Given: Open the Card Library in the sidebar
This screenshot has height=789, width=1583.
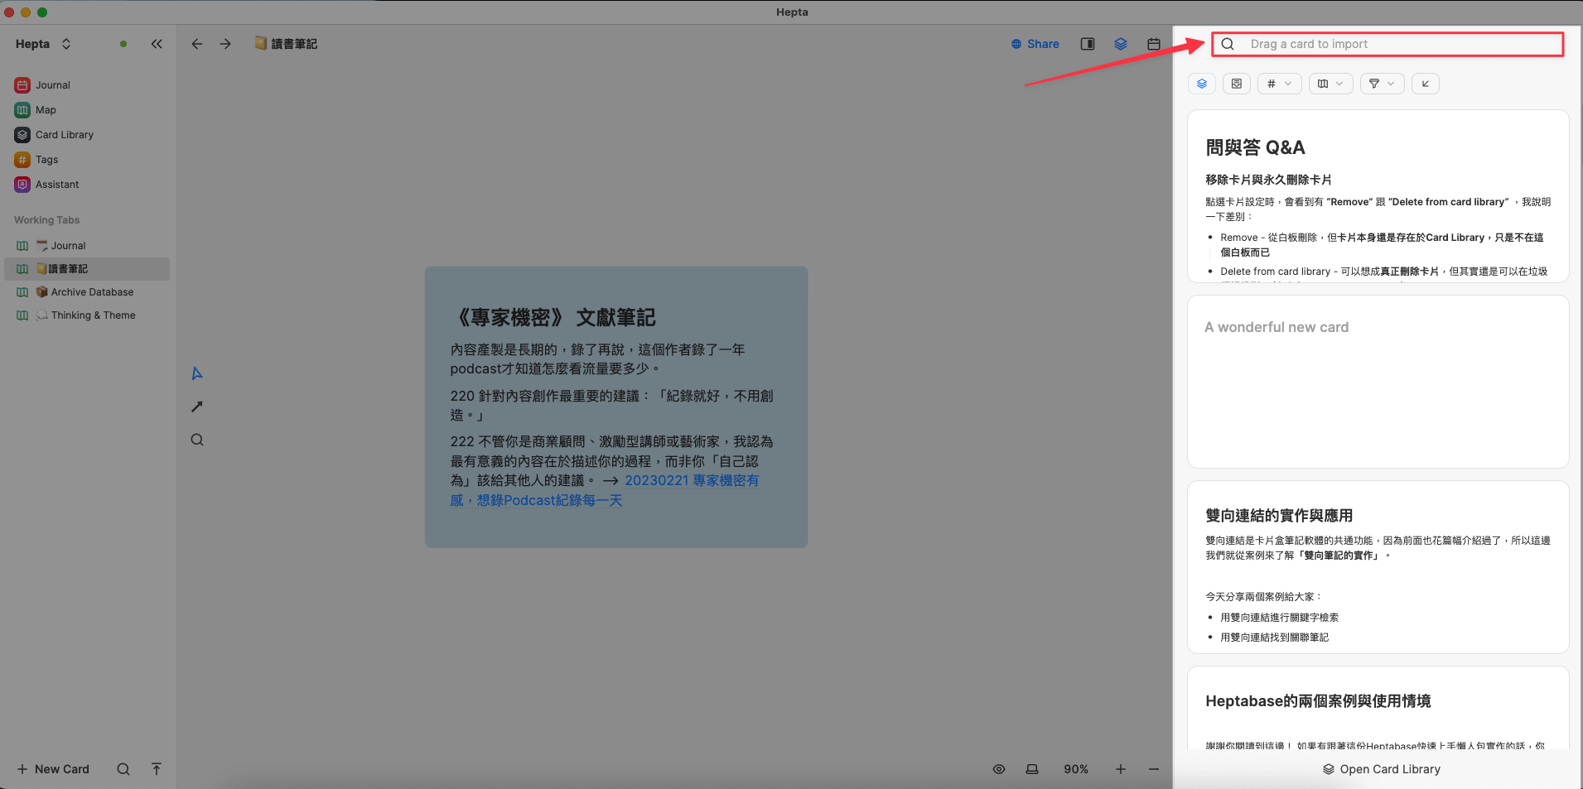Looking at the screenshot, I should click(x=64, y=135).
